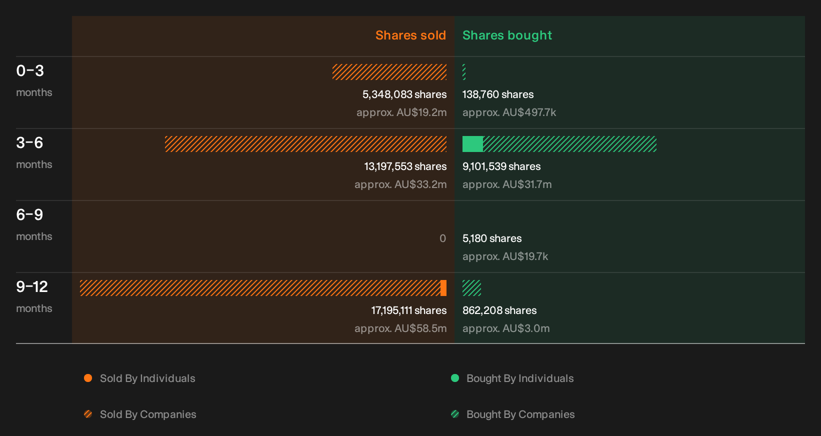Click the 13,197,553 shares value
Screen dimensions: 821x436
[405, 166]
